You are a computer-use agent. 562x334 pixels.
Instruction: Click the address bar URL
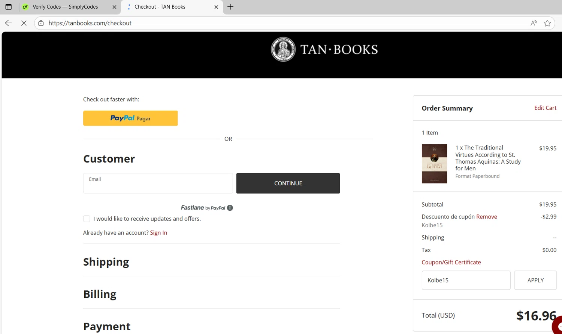click(90, 23)
